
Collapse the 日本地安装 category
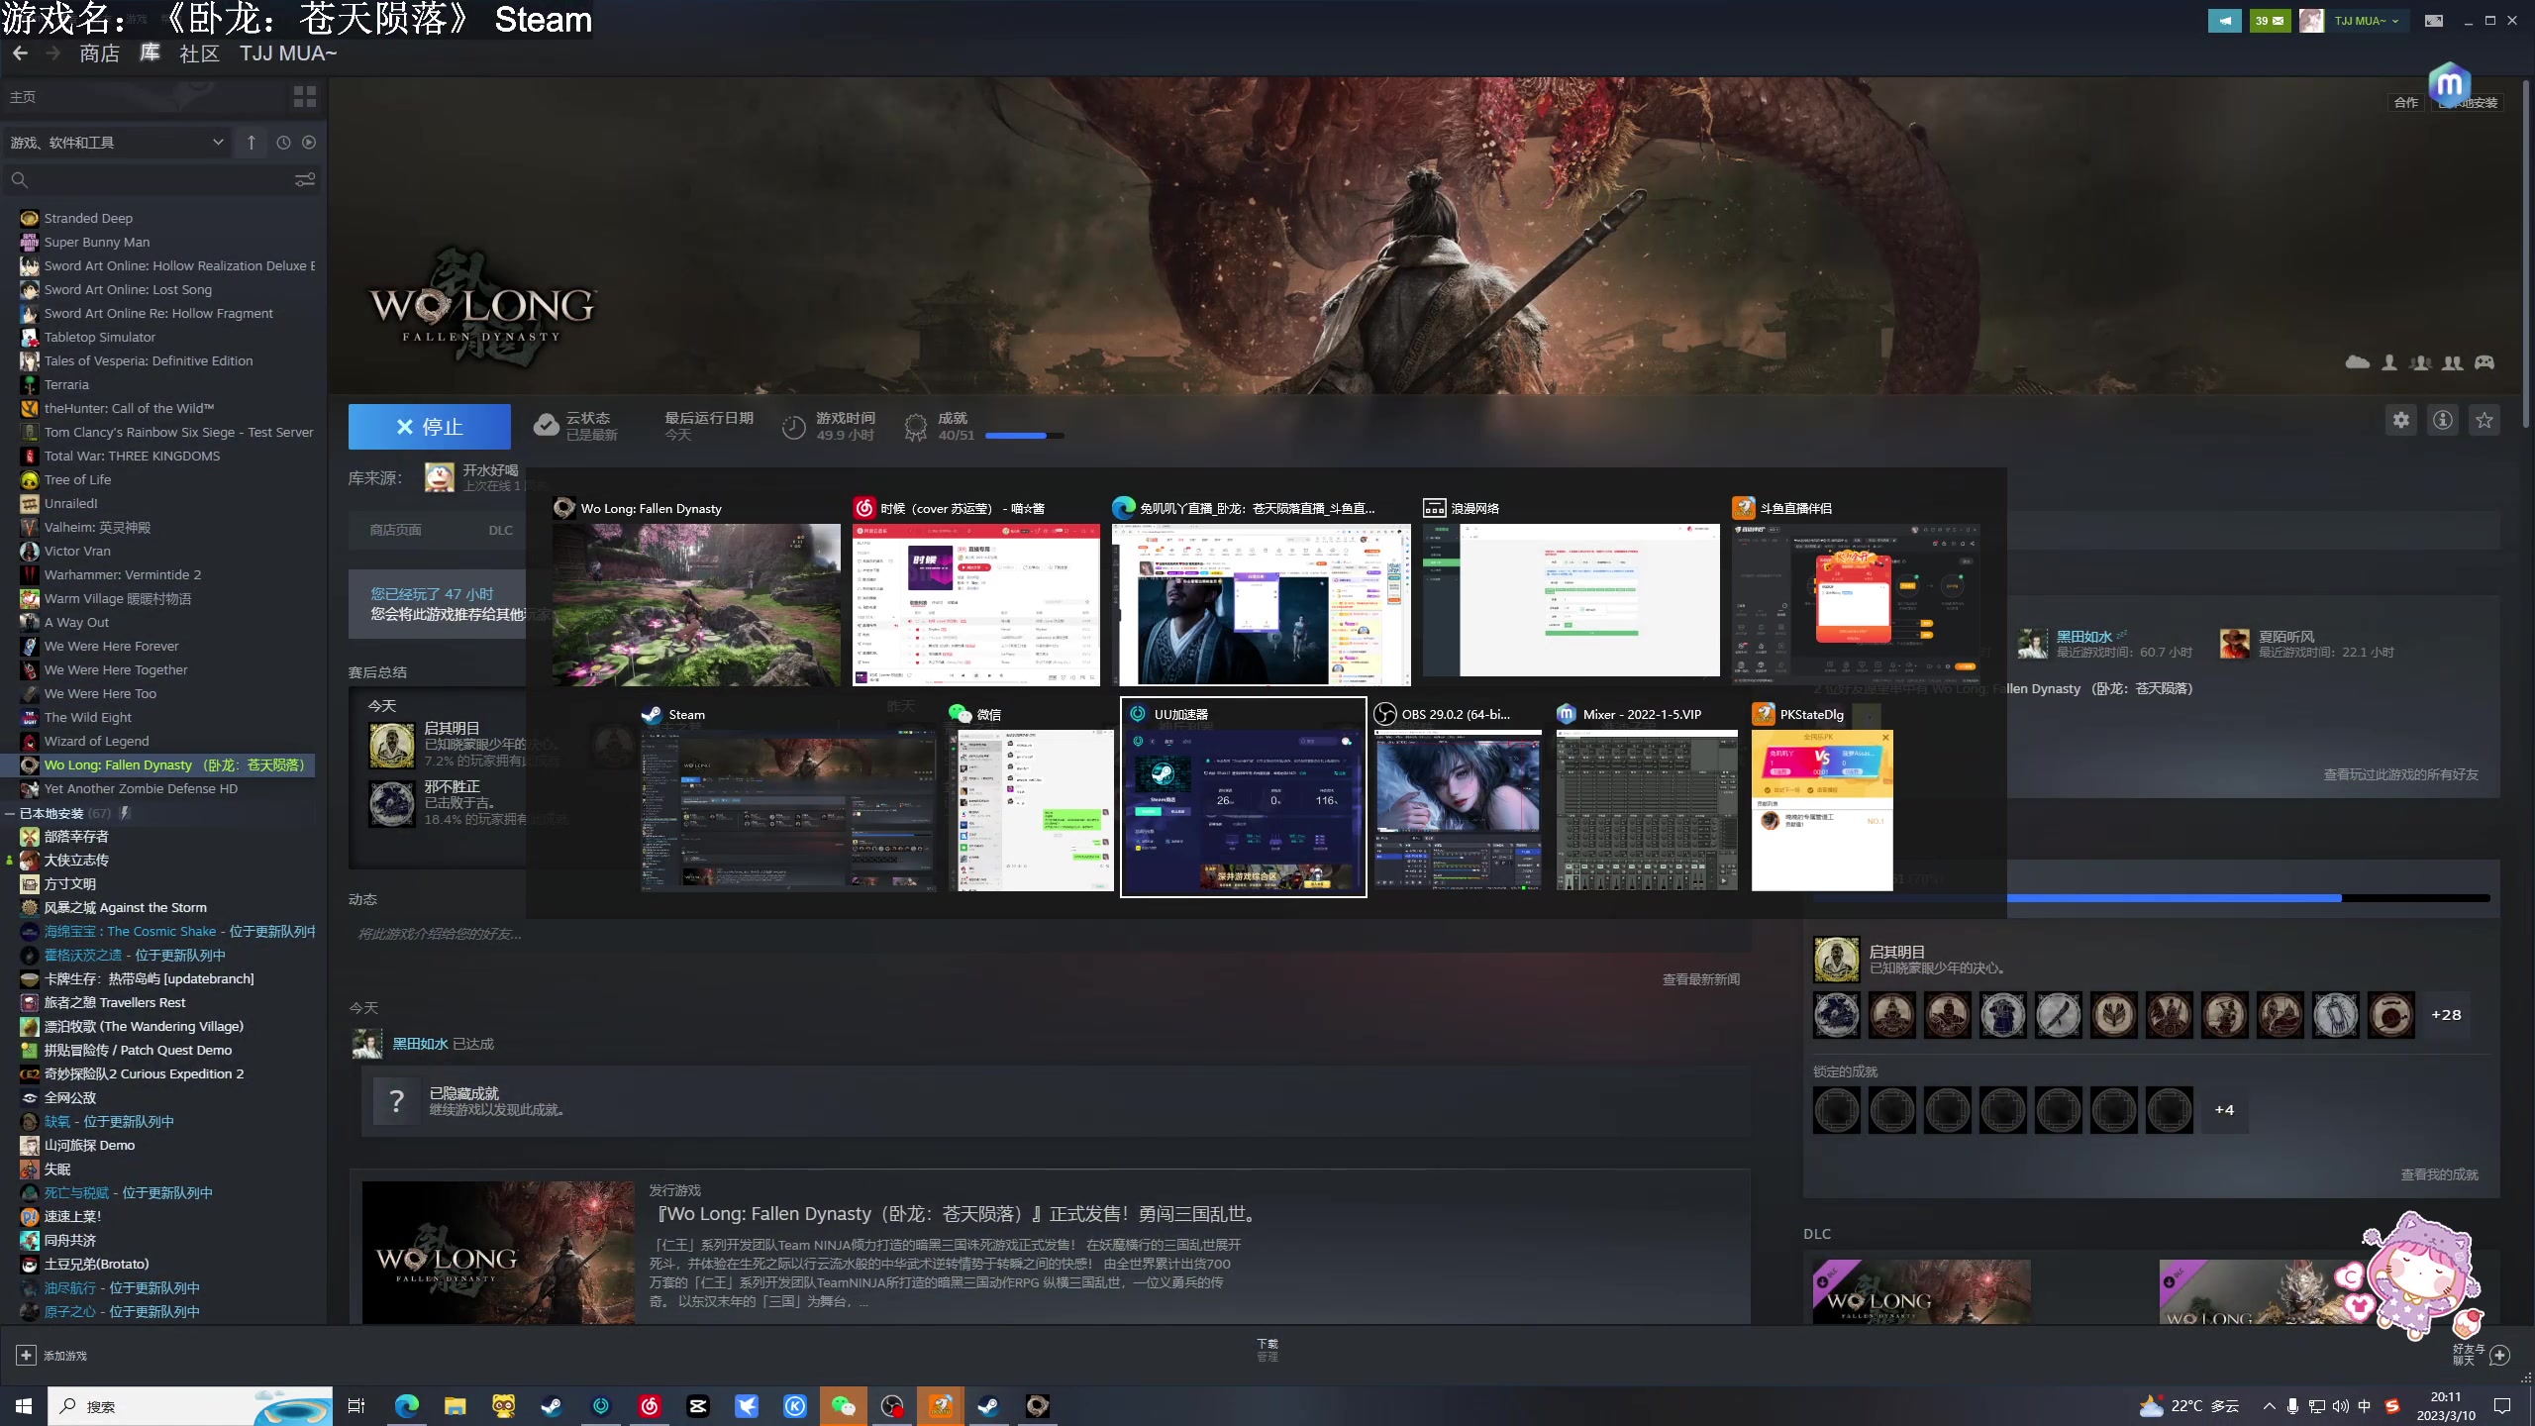(9, 813)
